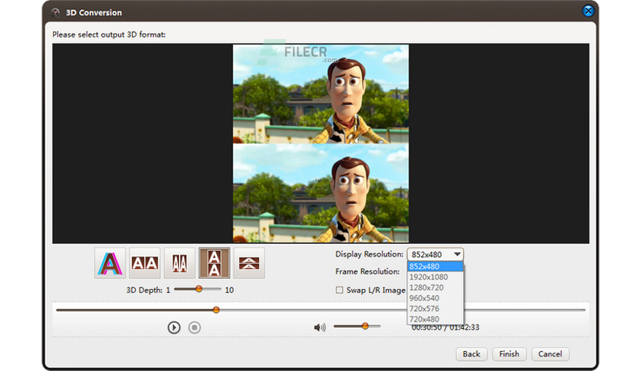Click the volume slider handle
The width and height of the screenshot is (641, 371).
[x=365, y=326]
